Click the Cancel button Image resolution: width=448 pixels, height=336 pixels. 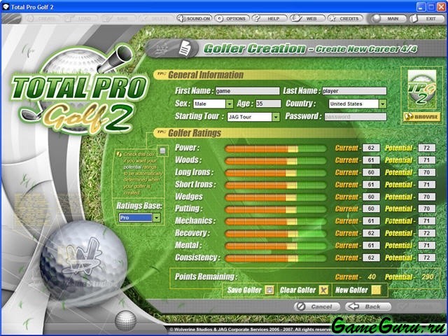[317, 307]
